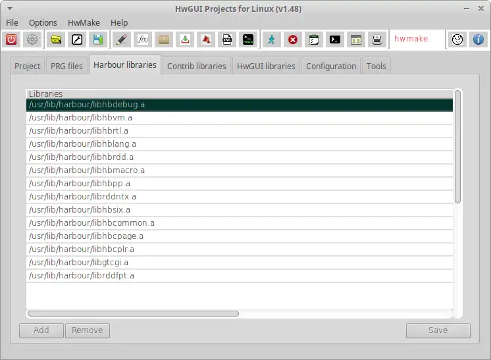This screenshot has width=491, height=360.
Task: Click the Add button
Action: point(41,330)
